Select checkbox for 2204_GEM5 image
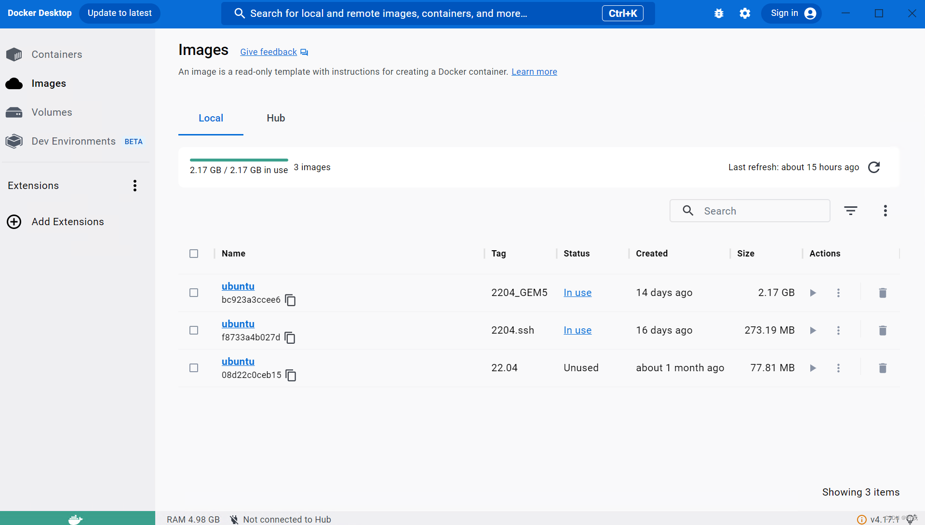Screen dimensions: 925x525 pos(194,293)
